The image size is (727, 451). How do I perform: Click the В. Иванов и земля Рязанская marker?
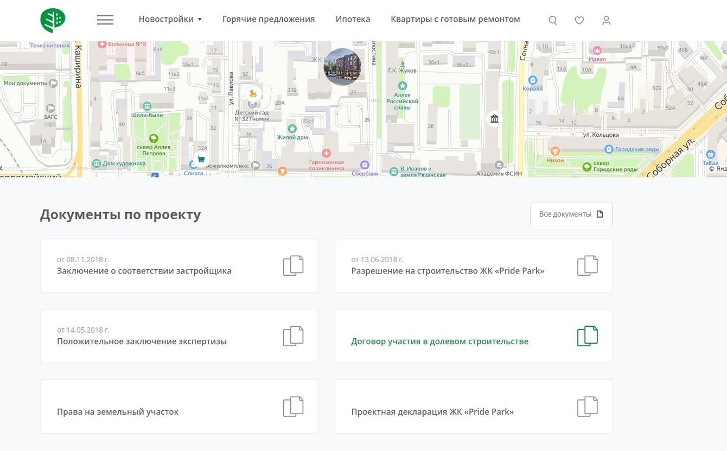point(394,171)
